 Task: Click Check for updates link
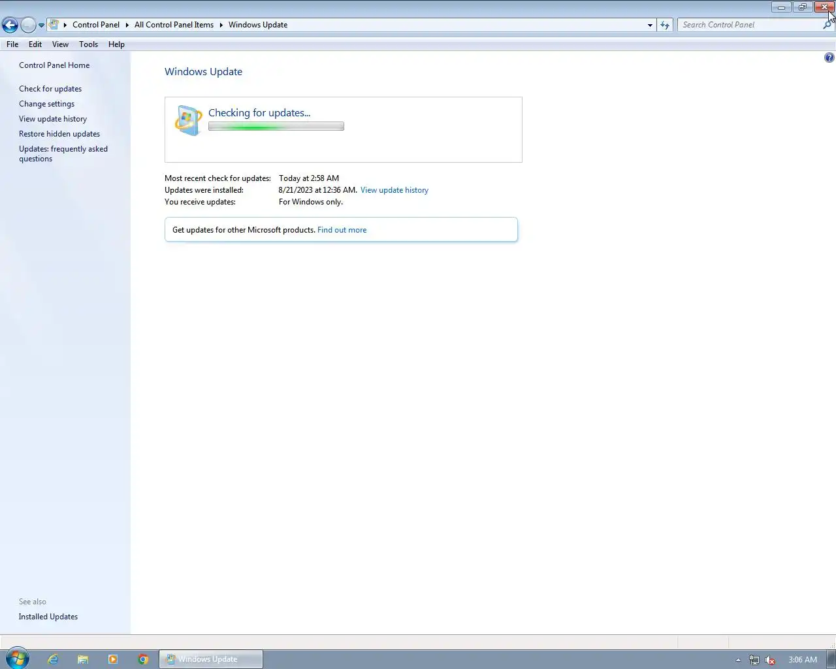click(50, 89)
